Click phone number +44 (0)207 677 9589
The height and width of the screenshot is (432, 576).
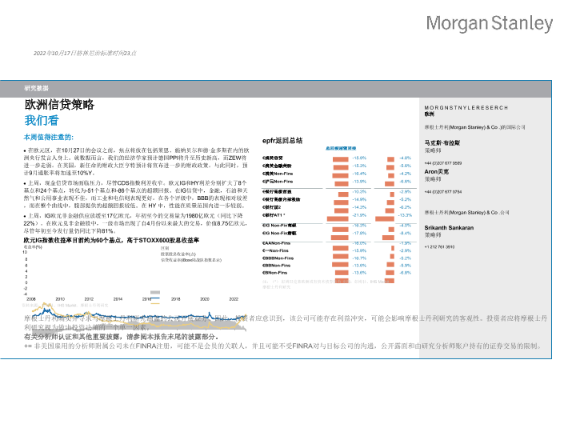(x=448, y=162)
